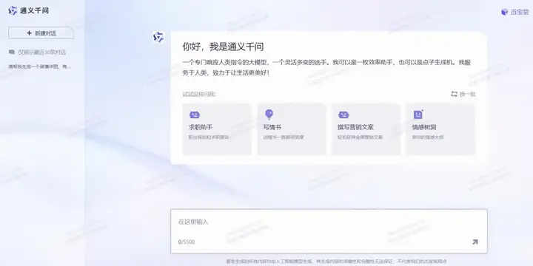Select the 情感树洞 suggestion card
The image size is (533, 266).
click(x=440, y=129)
